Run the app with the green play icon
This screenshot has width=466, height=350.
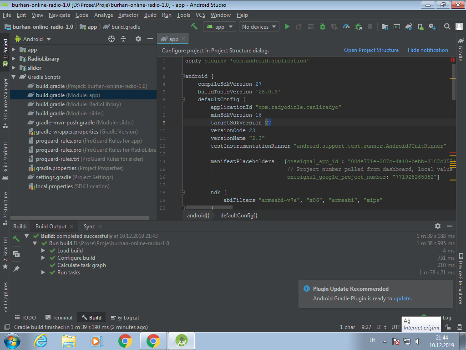tap(287, 26)
